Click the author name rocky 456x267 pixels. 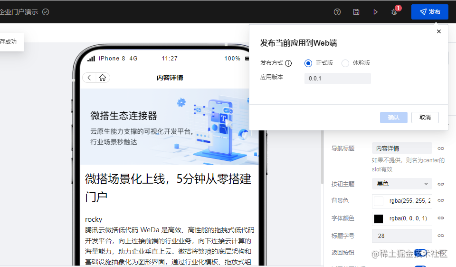[94, 219]
